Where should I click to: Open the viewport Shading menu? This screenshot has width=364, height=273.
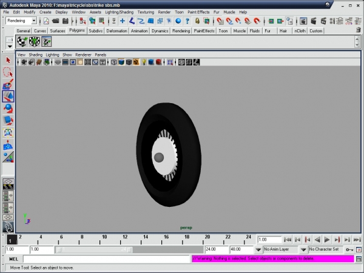point(36,55)
